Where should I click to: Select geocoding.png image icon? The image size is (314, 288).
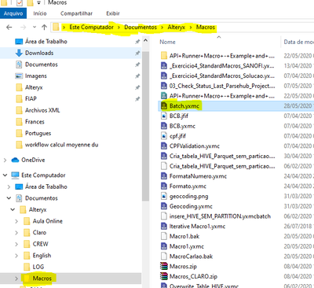click(164, 196)
